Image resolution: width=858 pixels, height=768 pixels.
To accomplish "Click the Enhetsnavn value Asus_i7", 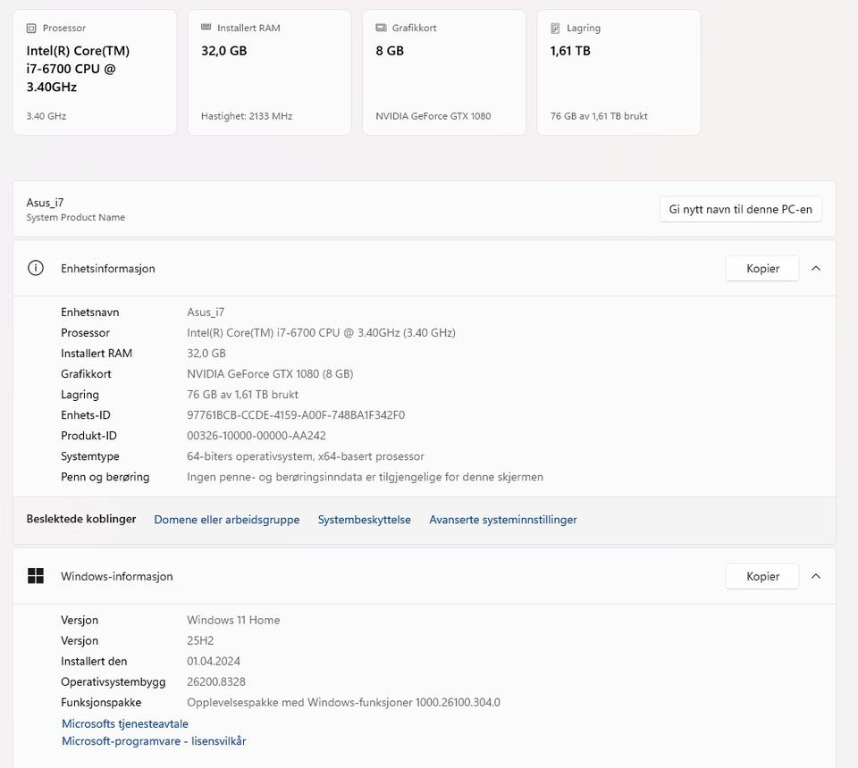I will point(206,313).
